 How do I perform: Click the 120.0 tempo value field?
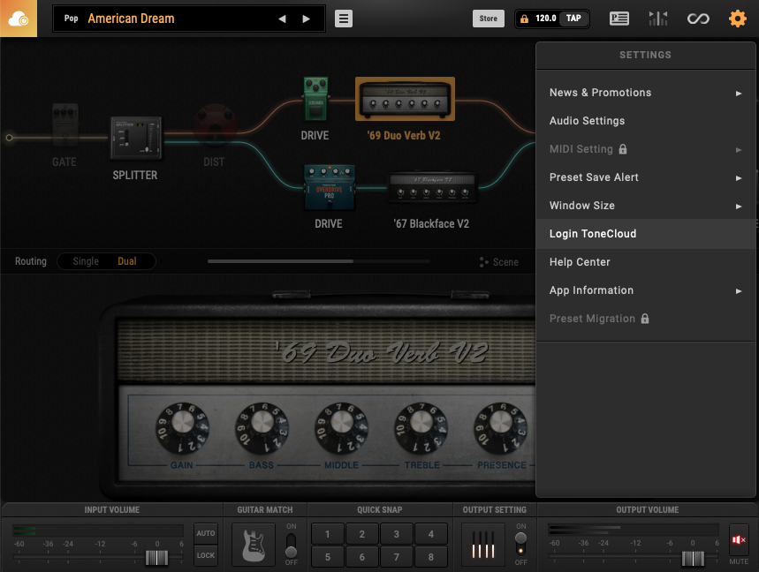point(545,19)
